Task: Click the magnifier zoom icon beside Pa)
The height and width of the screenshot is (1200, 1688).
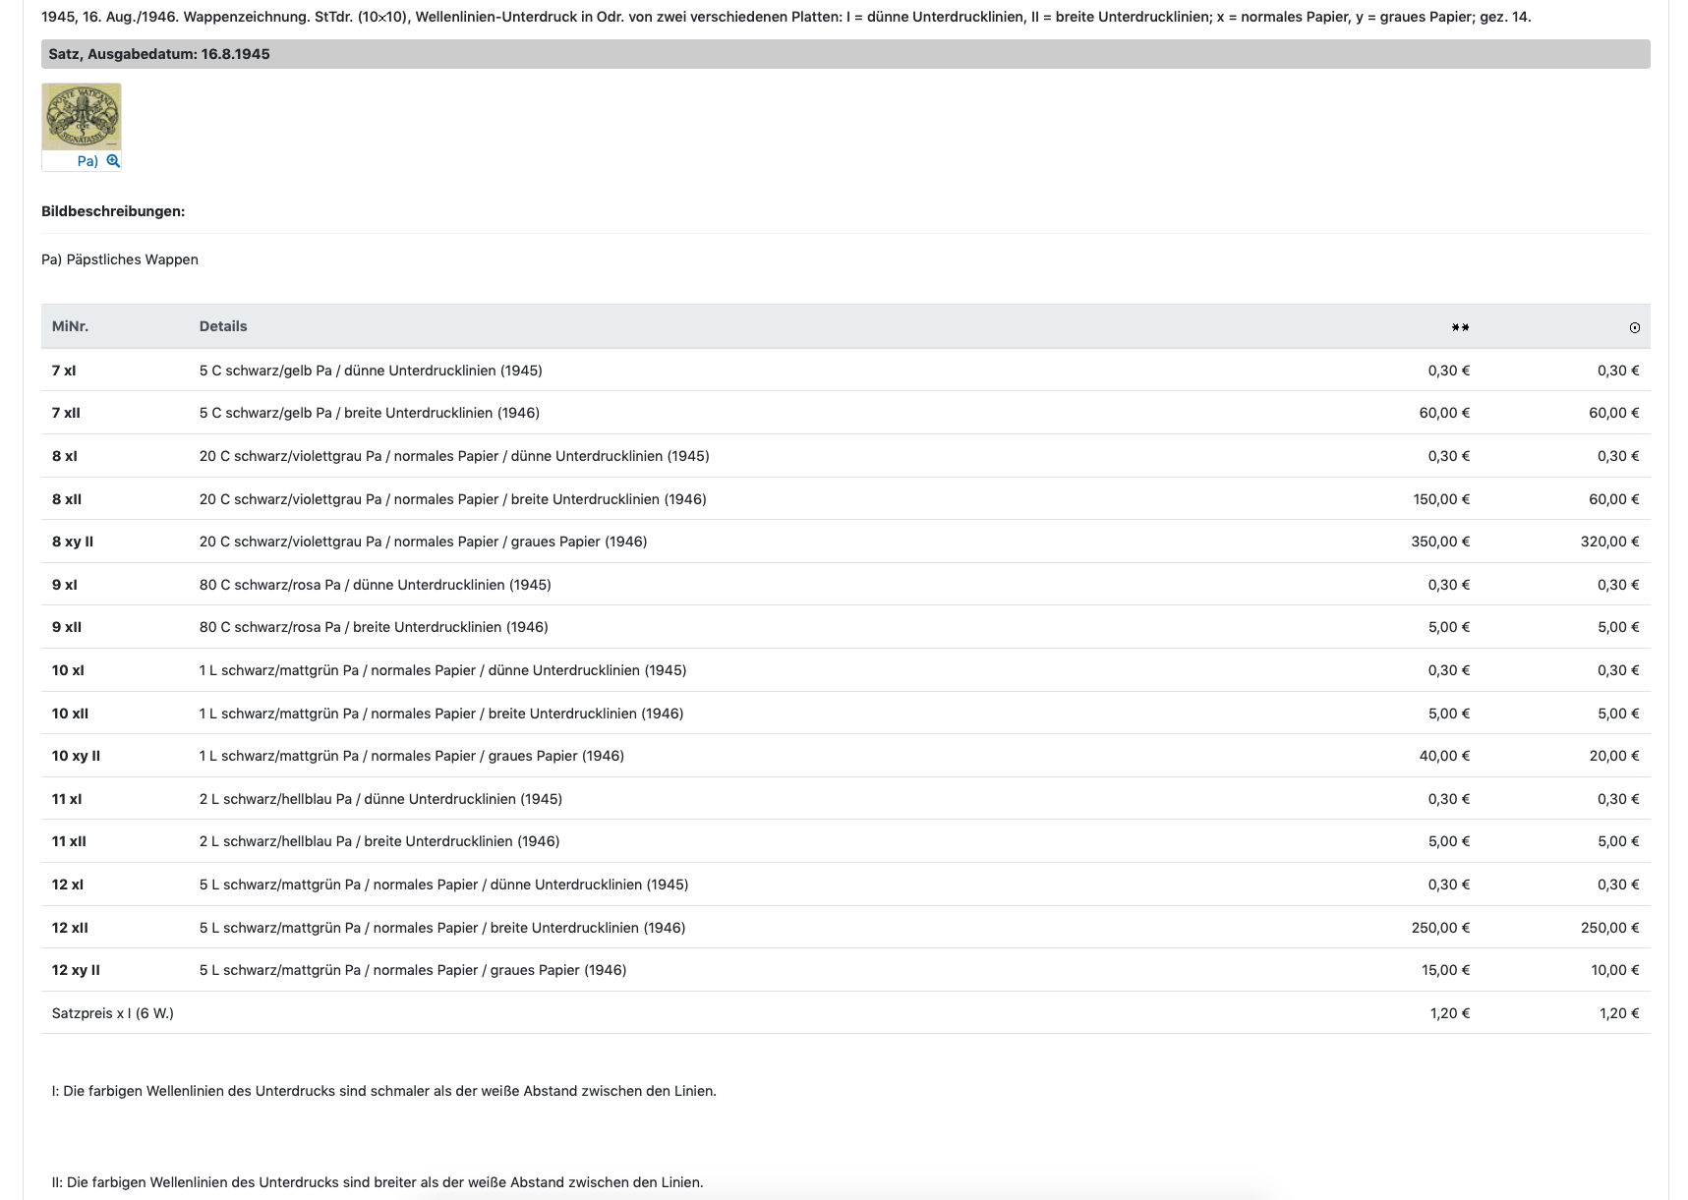Action: coord(113,161)
